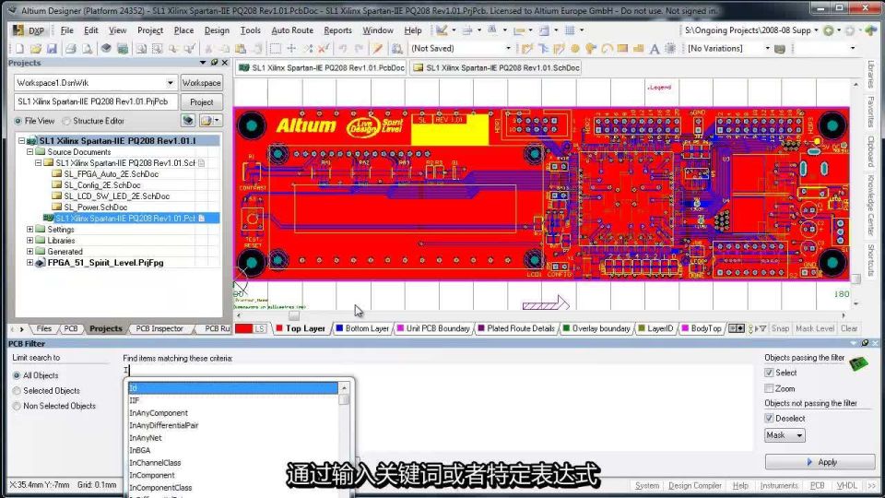Screen dimensions: 885x498
Task: Enable the Zoom checkbox
Action: coord(769,388)
